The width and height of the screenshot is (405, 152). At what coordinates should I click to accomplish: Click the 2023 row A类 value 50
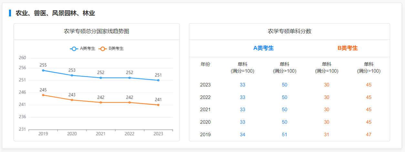(x=285, y=85)
